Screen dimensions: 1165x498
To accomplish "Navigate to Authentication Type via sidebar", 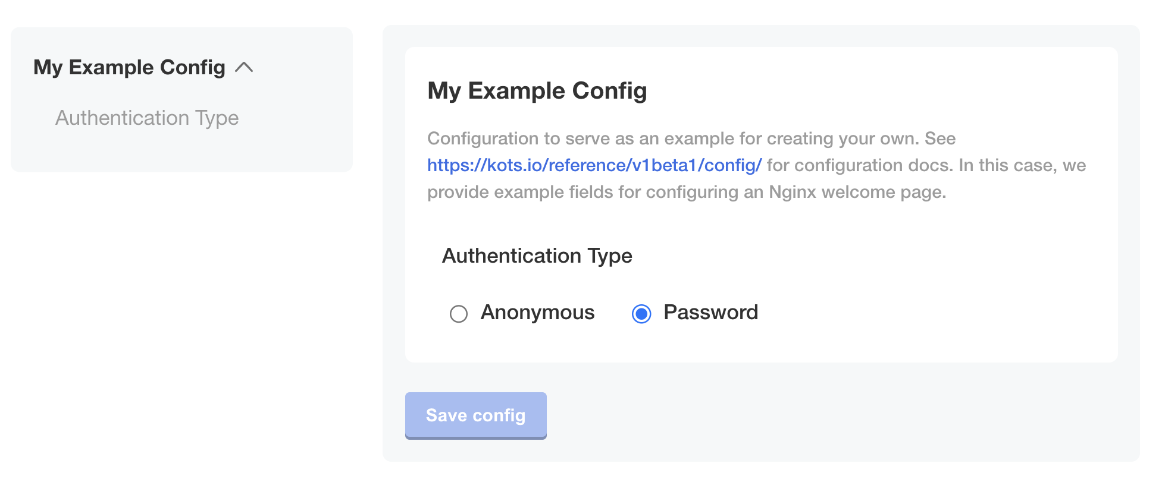I will (147, 118).
